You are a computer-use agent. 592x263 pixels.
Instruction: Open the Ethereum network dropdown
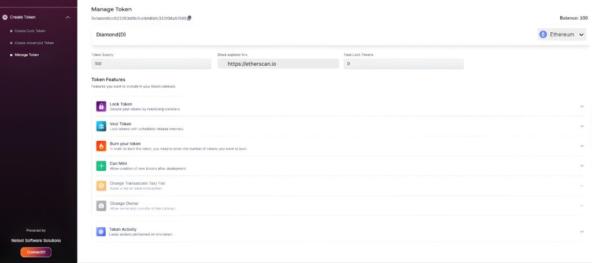click(562, 35)
